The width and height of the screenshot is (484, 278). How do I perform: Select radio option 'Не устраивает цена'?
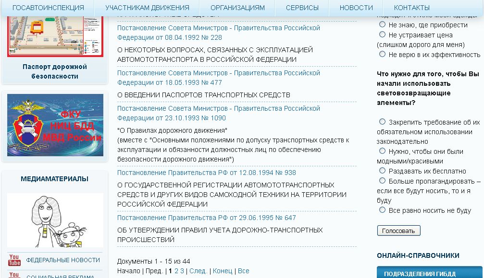383,35
